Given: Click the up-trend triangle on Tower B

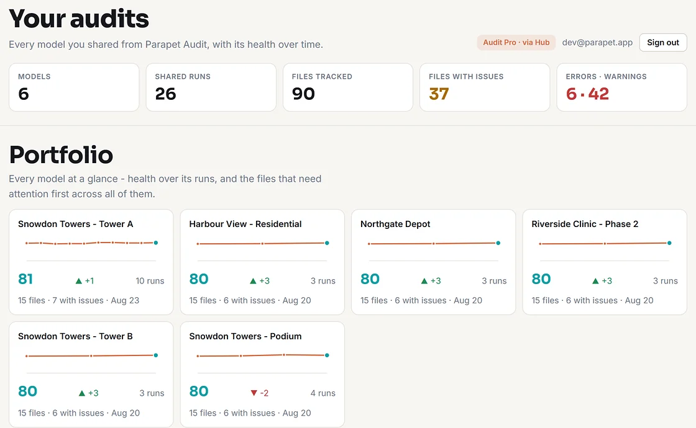Looking at the screenshot, I should pyautogui.click(x=81, y=393).
